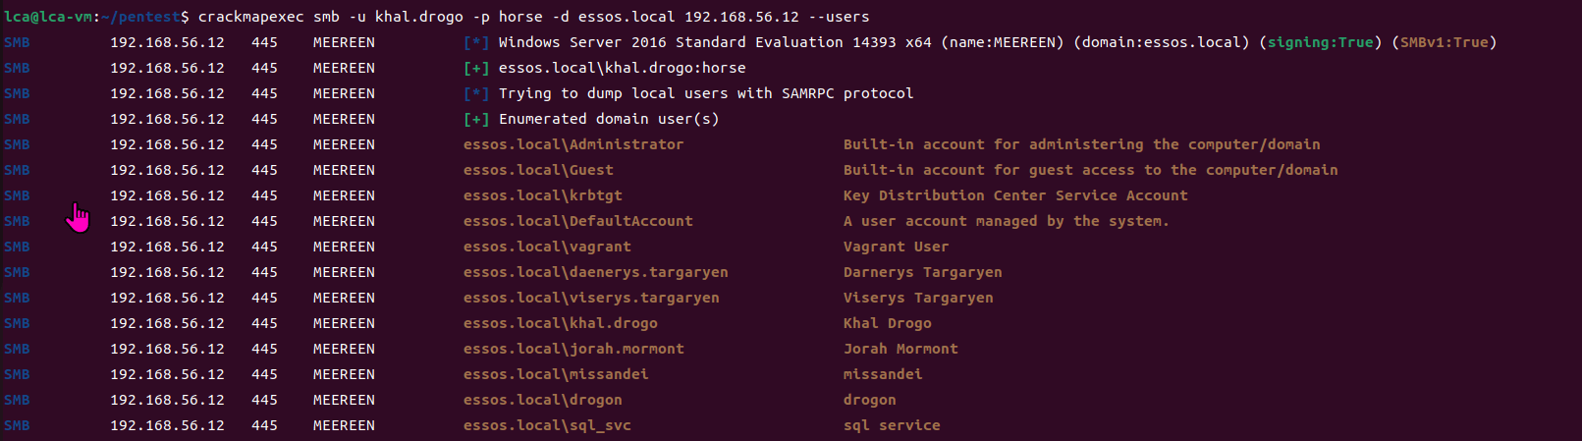Click the signing:True text in the first output line
Viewport: 1582px width, 441px height.
1320,42
